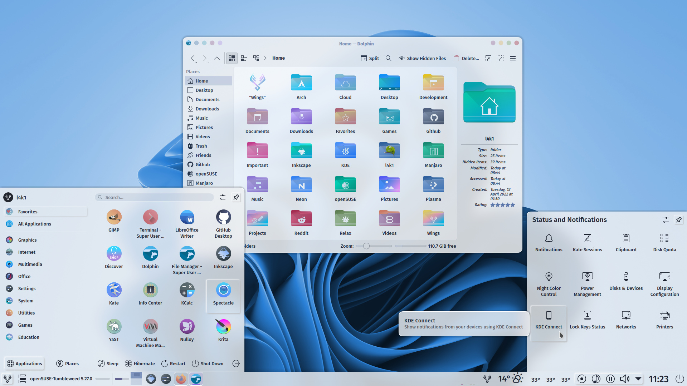Image resolution: width=687 pixels, height=386 pixels.
Task: Open the openSUSE folder in Dolphin
Action: [345, 189]
